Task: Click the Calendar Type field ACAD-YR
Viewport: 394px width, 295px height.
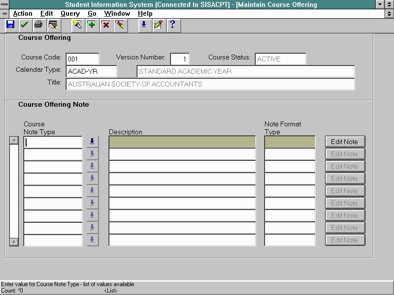Action: pyautogui.click(x=91, y=71)
